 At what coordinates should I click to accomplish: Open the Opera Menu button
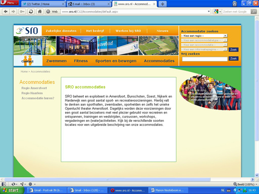point(9,3)
